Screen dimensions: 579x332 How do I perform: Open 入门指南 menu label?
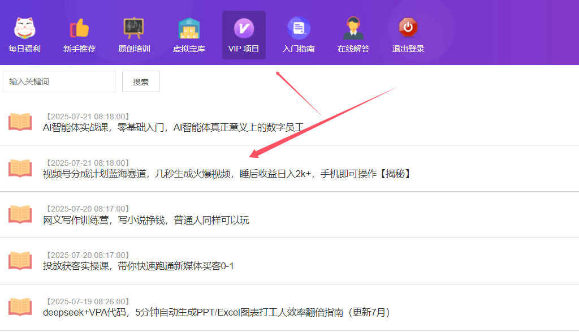[x=299, y=49]
